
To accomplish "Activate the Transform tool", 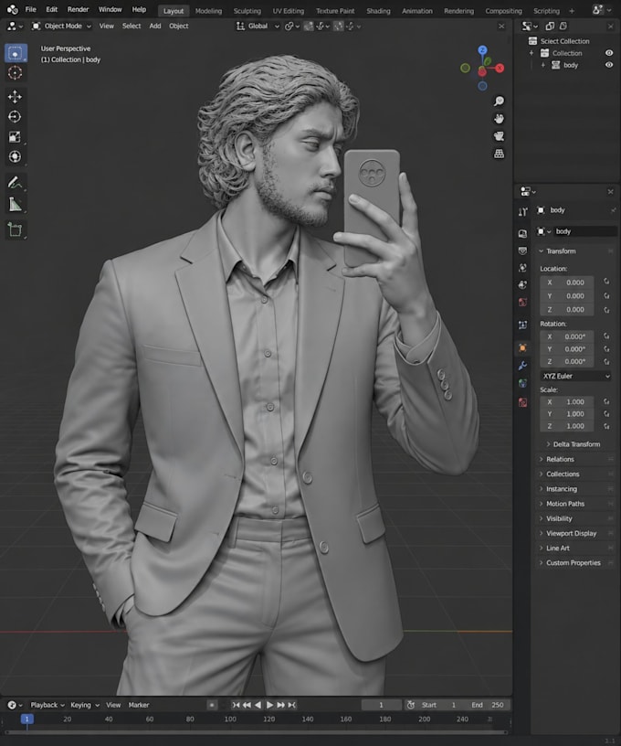I will pyautogui.click(x=16, y=156).
